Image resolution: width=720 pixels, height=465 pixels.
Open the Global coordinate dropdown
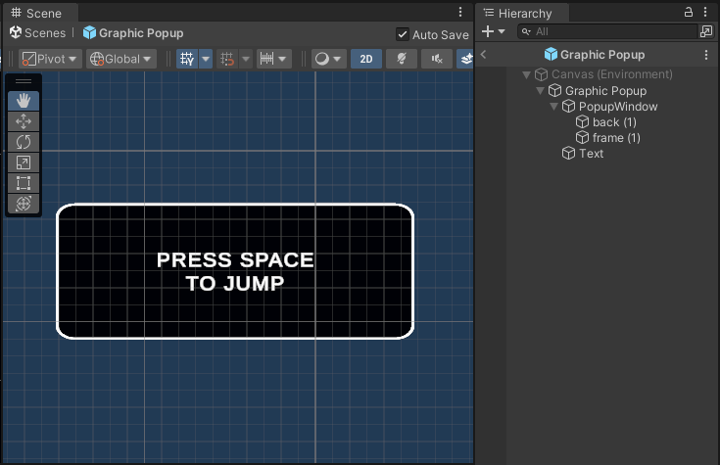(x=121, y=59)
